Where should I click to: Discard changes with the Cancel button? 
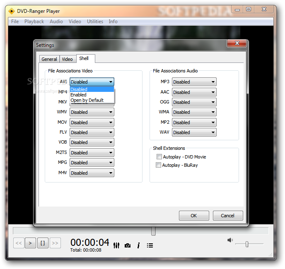[x=227, y=216]
